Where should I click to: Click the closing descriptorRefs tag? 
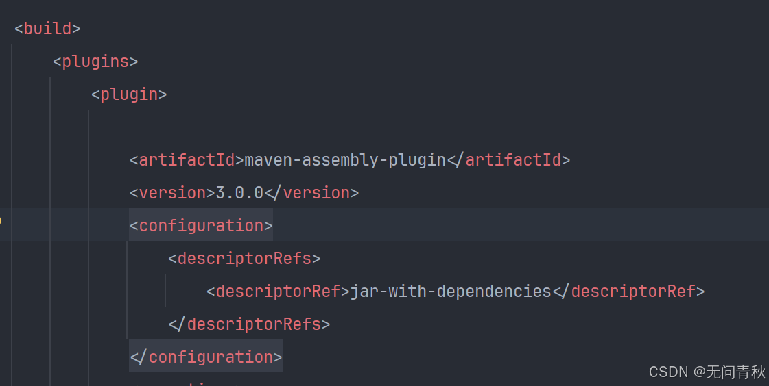click(x=249, y=324)
